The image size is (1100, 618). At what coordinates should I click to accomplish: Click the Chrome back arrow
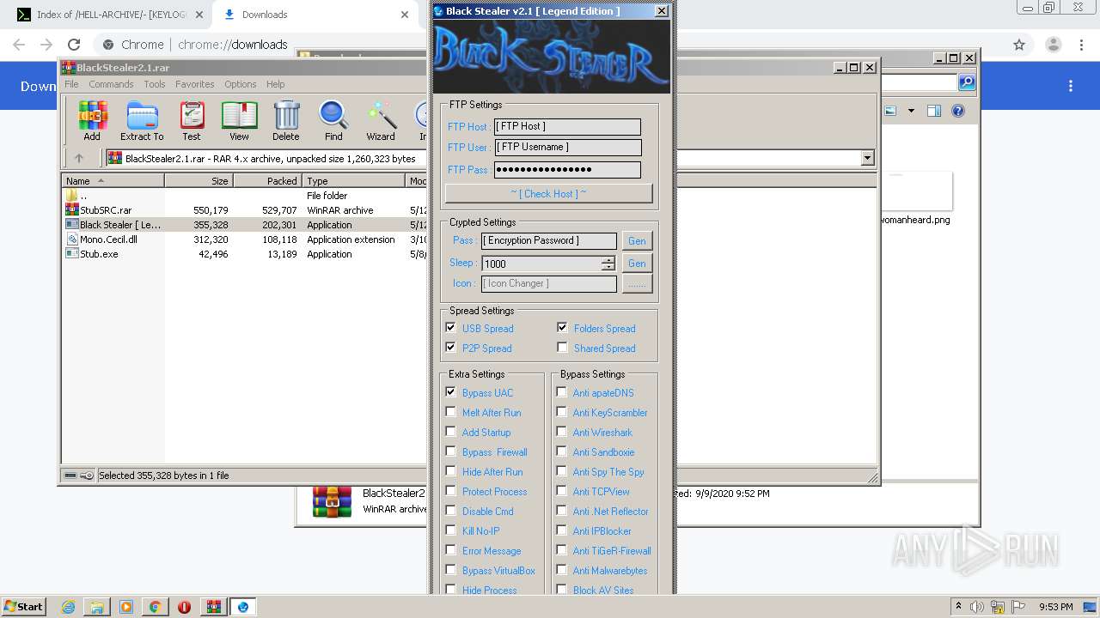[19, 45]
